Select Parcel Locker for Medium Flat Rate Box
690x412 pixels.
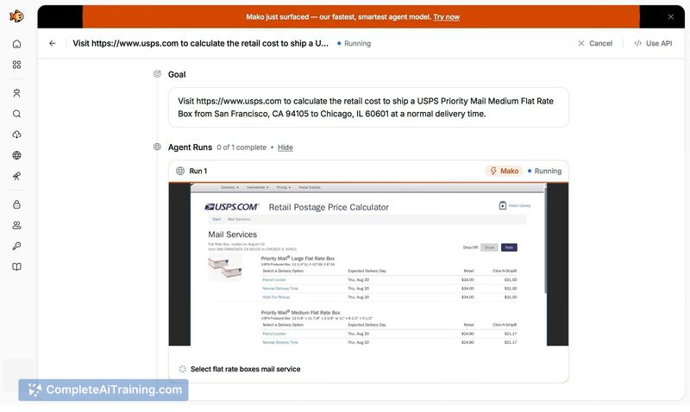tap(274, 334)
